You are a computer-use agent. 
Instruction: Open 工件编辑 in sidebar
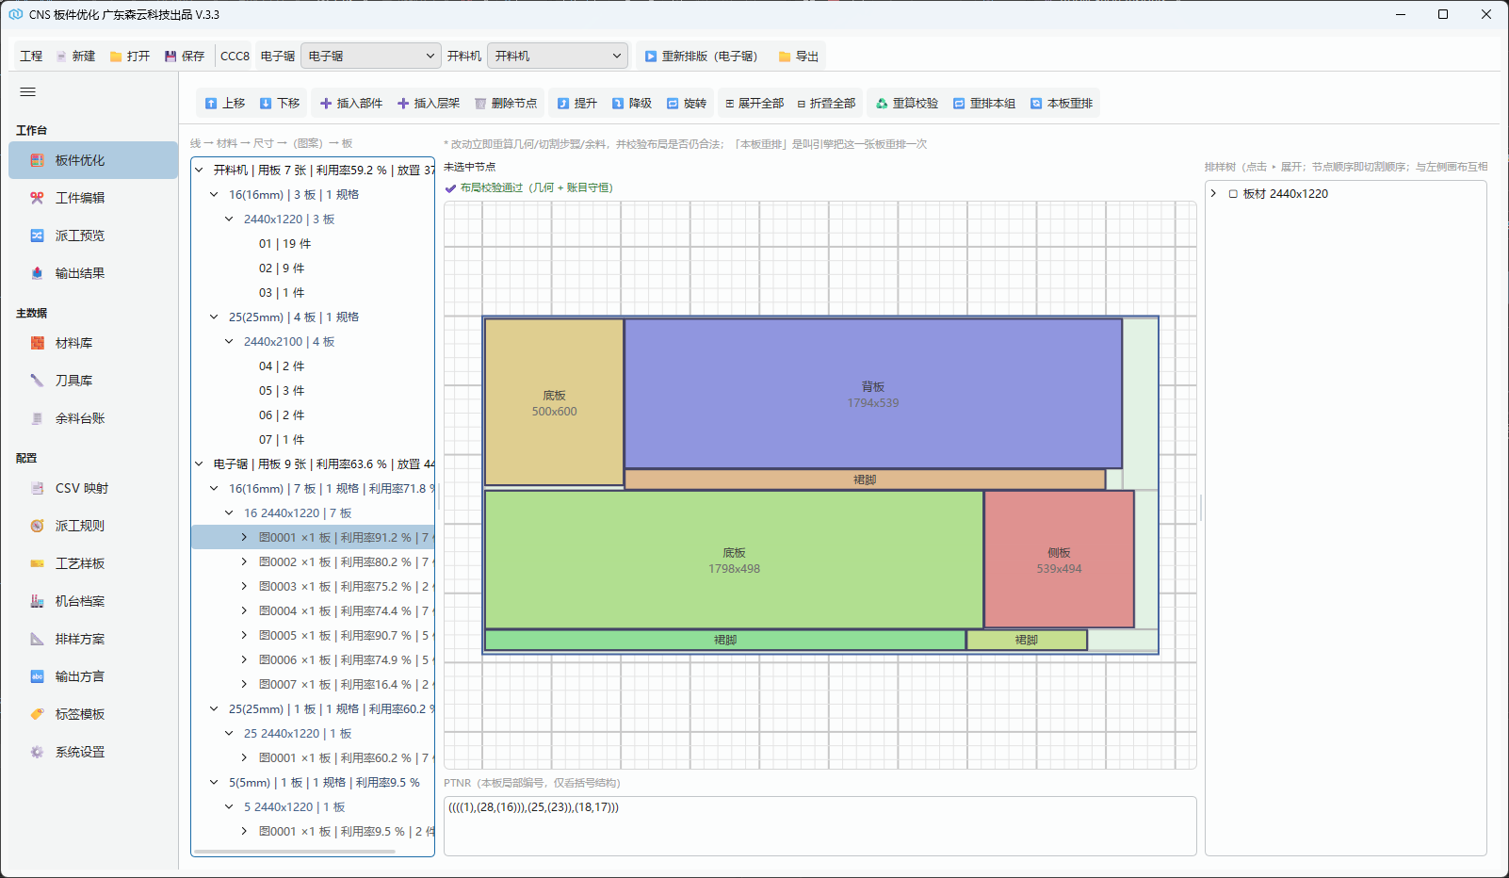coord(93,198)
